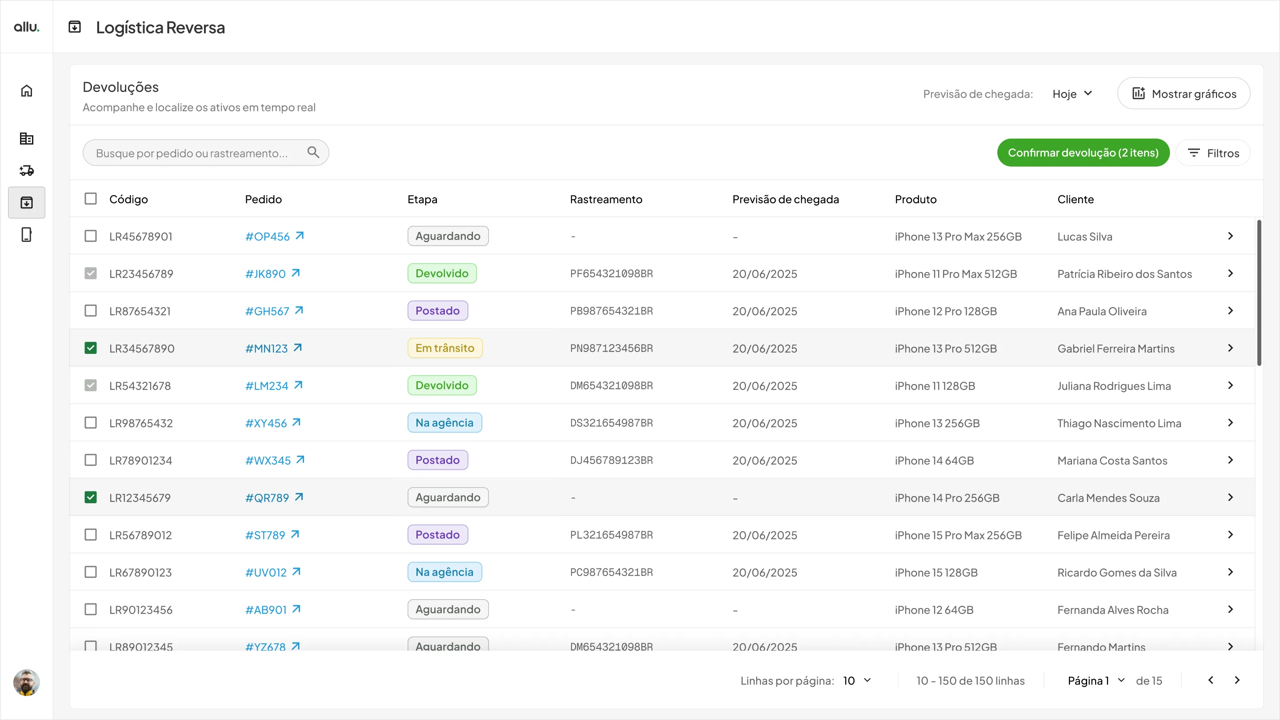Open external link arrow for #GH567
1280x720 pixels.
(299, 310)
